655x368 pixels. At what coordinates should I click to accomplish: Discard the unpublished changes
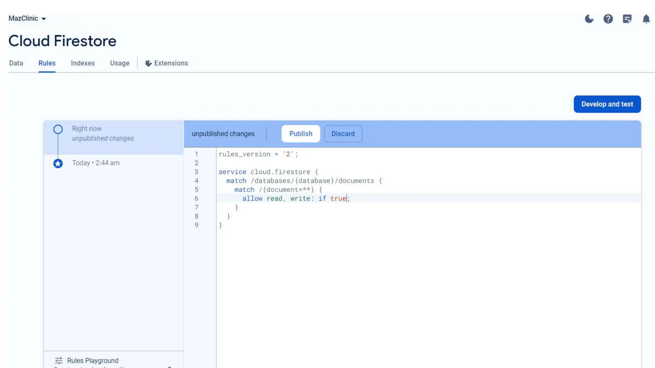click(x=343, y=134)
